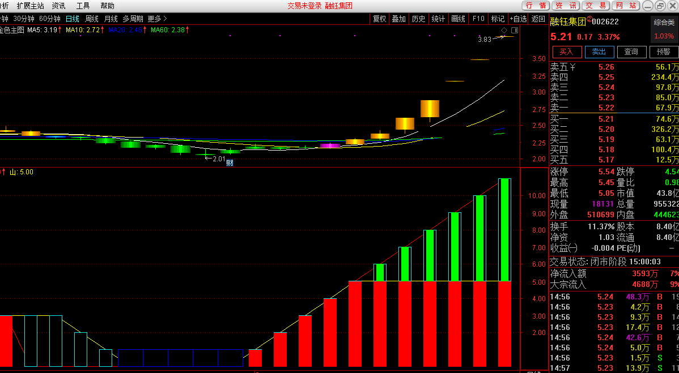
Task: Click the 财 marker below the candlesticks
Action: click(x=230, y=163)
